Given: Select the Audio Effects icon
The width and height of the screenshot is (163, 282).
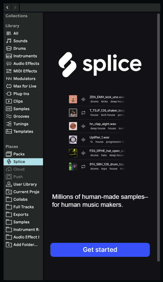Looking at the screenshot, I should (x=9, y=64).
